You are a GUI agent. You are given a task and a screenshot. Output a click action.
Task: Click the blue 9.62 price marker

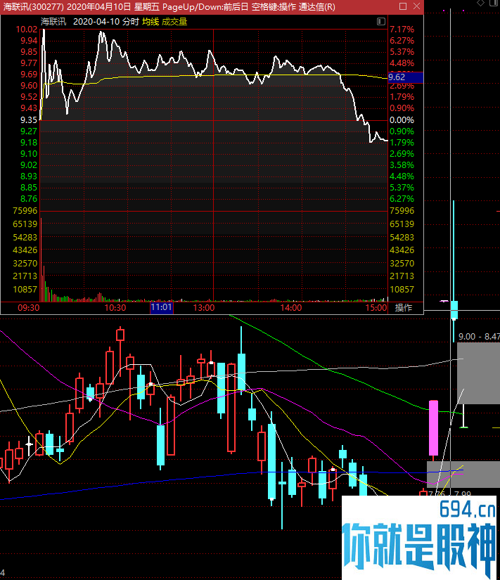(405, 77)
